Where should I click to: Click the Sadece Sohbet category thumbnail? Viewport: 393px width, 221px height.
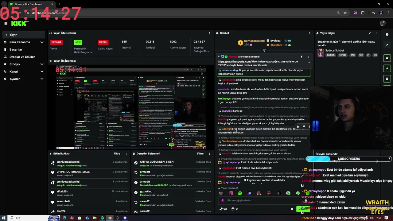coord(321,53)
